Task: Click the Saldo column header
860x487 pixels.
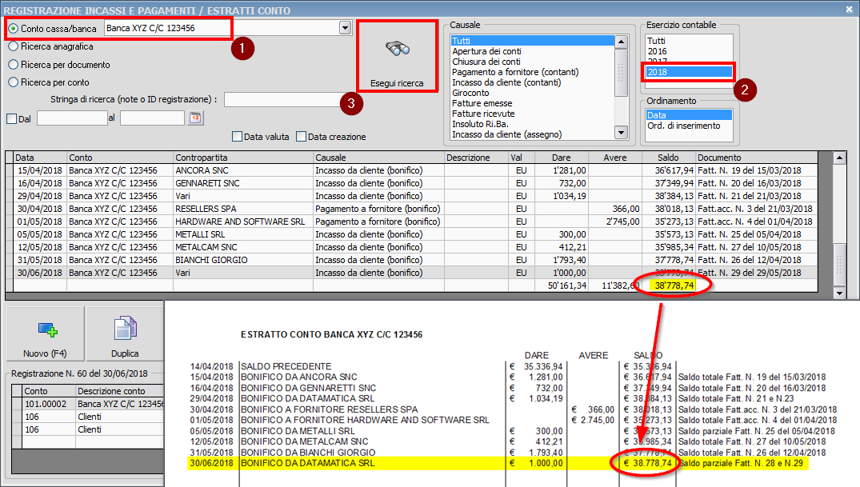Action: [669, 158]
